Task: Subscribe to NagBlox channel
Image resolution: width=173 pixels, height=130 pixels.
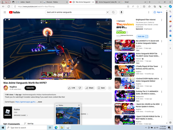Action: point(30,88)
